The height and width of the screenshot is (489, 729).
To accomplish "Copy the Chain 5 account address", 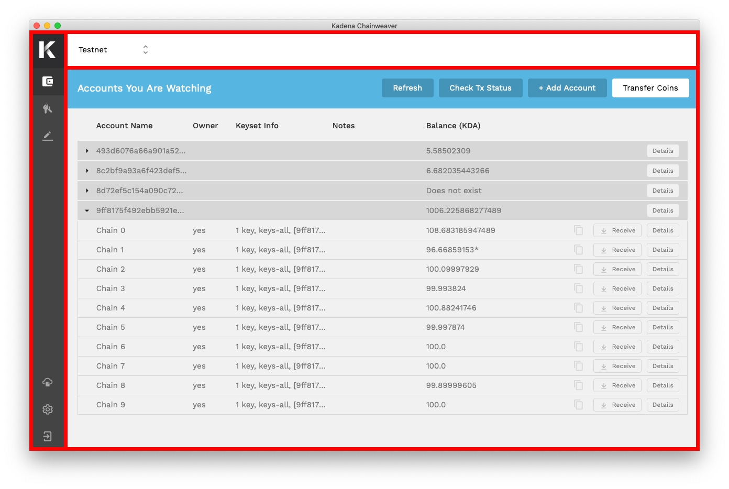I will tap(578, 327).
